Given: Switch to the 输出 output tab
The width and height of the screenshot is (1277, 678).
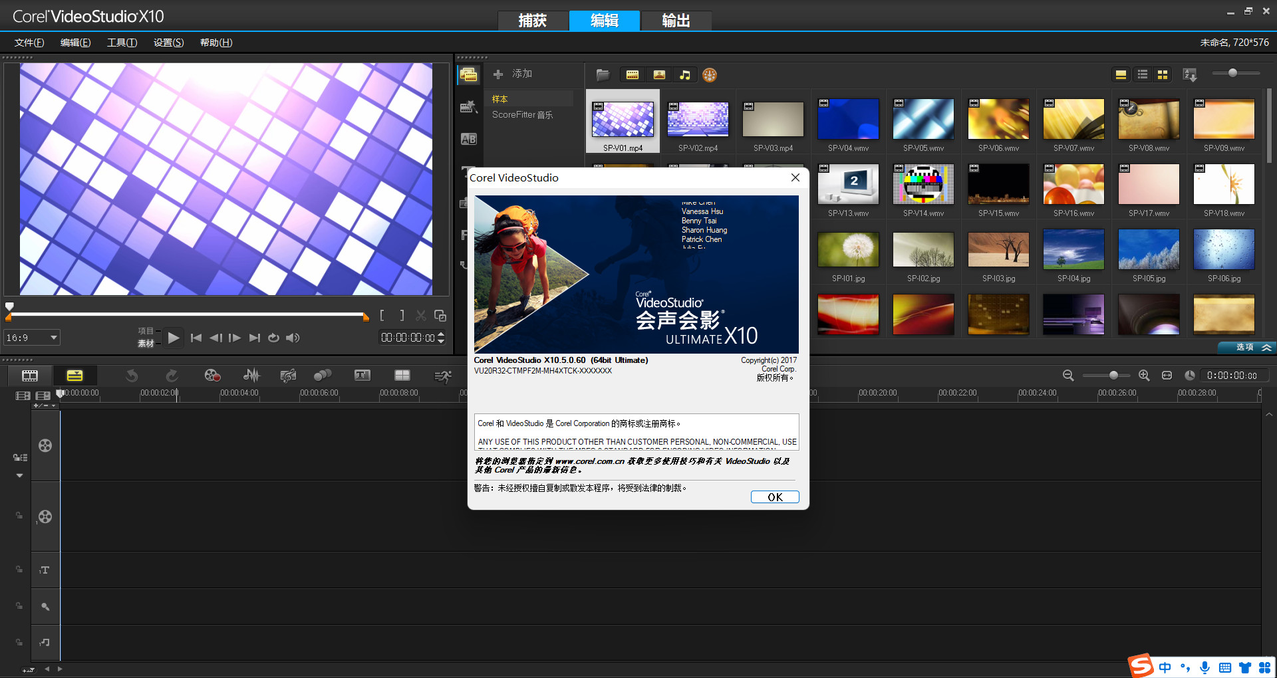Looking at the screenshot, I should click(x=676, y=21).
